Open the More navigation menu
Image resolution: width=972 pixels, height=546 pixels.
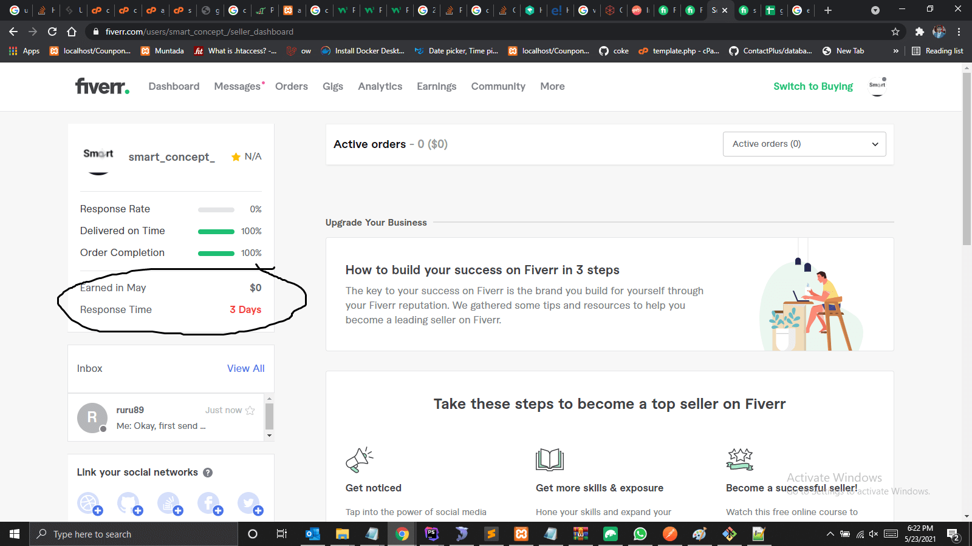(552, 86)
